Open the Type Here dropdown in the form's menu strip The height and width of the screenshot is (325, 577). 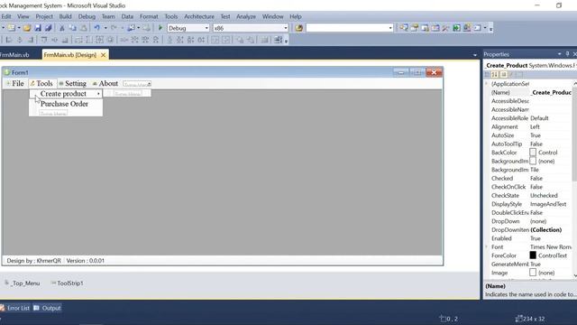[149, 84]
